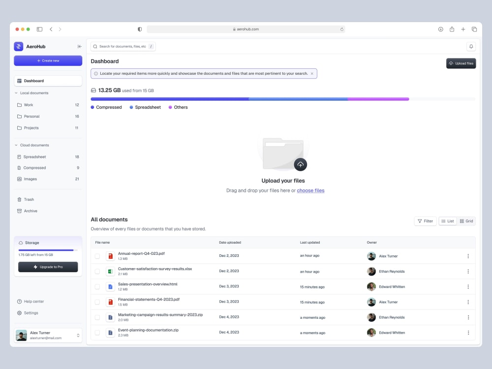Check the checkbox for Financial-statements-Q4-2023.pdf
This screenshot has height=369, width=492.
[x=97, y=302]
